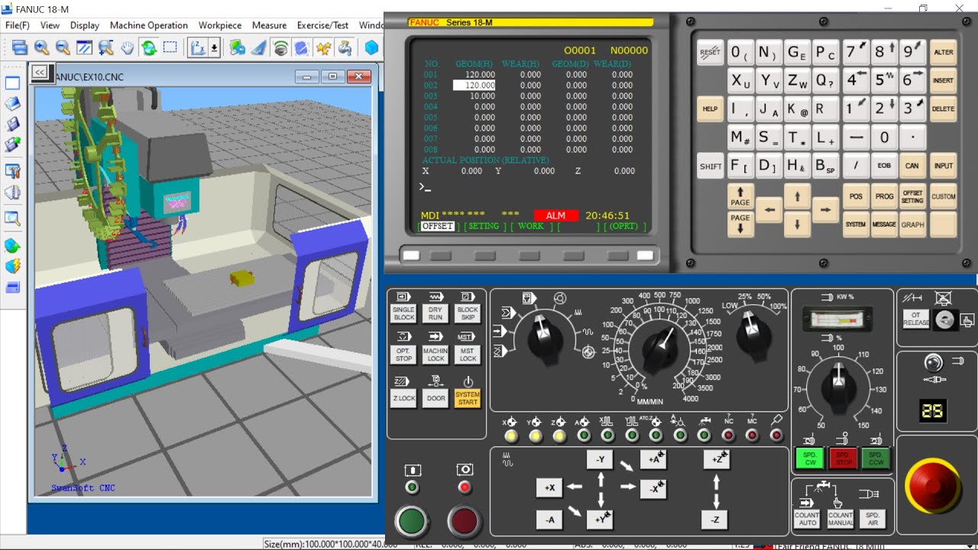978x550 pixels.
Task: Click the tools settings icon in left sidebar
Action: [x=12, y=170]
